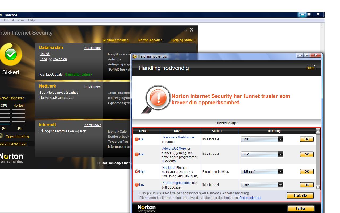340x213 pixels.
Task: Expand Hjelp og støtte menu
Action: [x=183, y=40]
